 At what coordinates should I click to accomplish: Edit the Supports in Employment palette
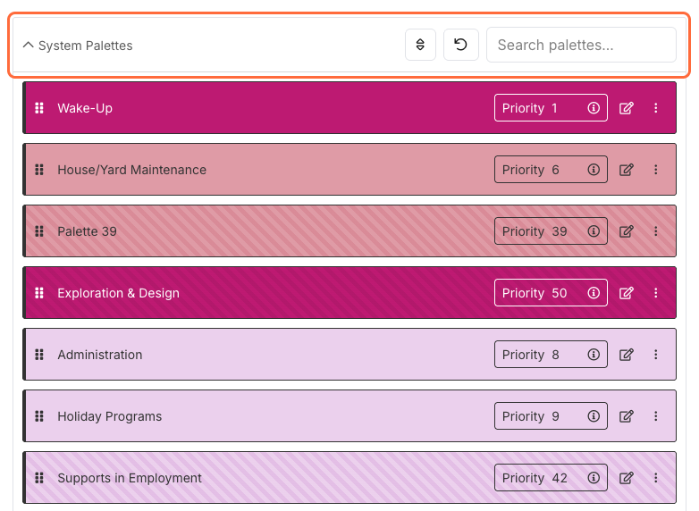[627, 478]
